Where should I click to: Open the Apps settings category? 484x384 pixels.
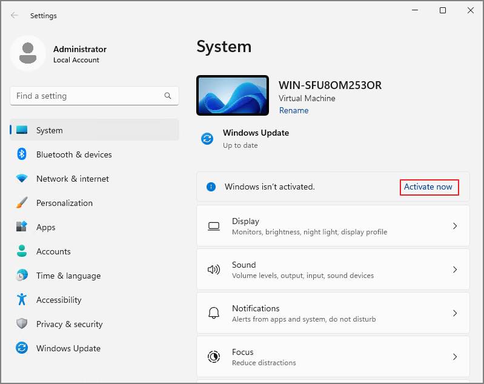[94, 227]
